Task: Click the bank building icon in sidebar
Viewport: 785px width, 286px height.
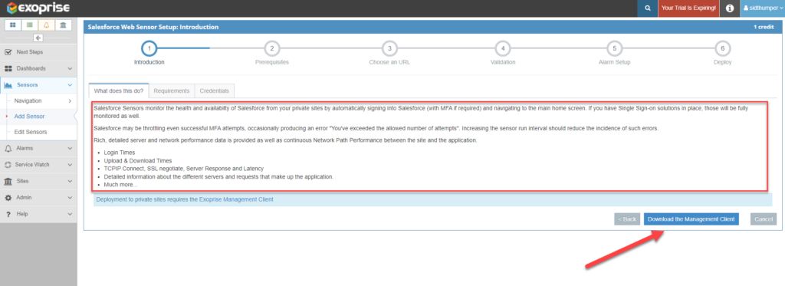Action: click(x=63, y=25)
